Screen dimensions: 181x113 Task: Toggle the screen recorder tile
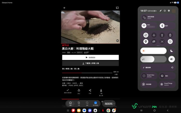tap(162, 41)
